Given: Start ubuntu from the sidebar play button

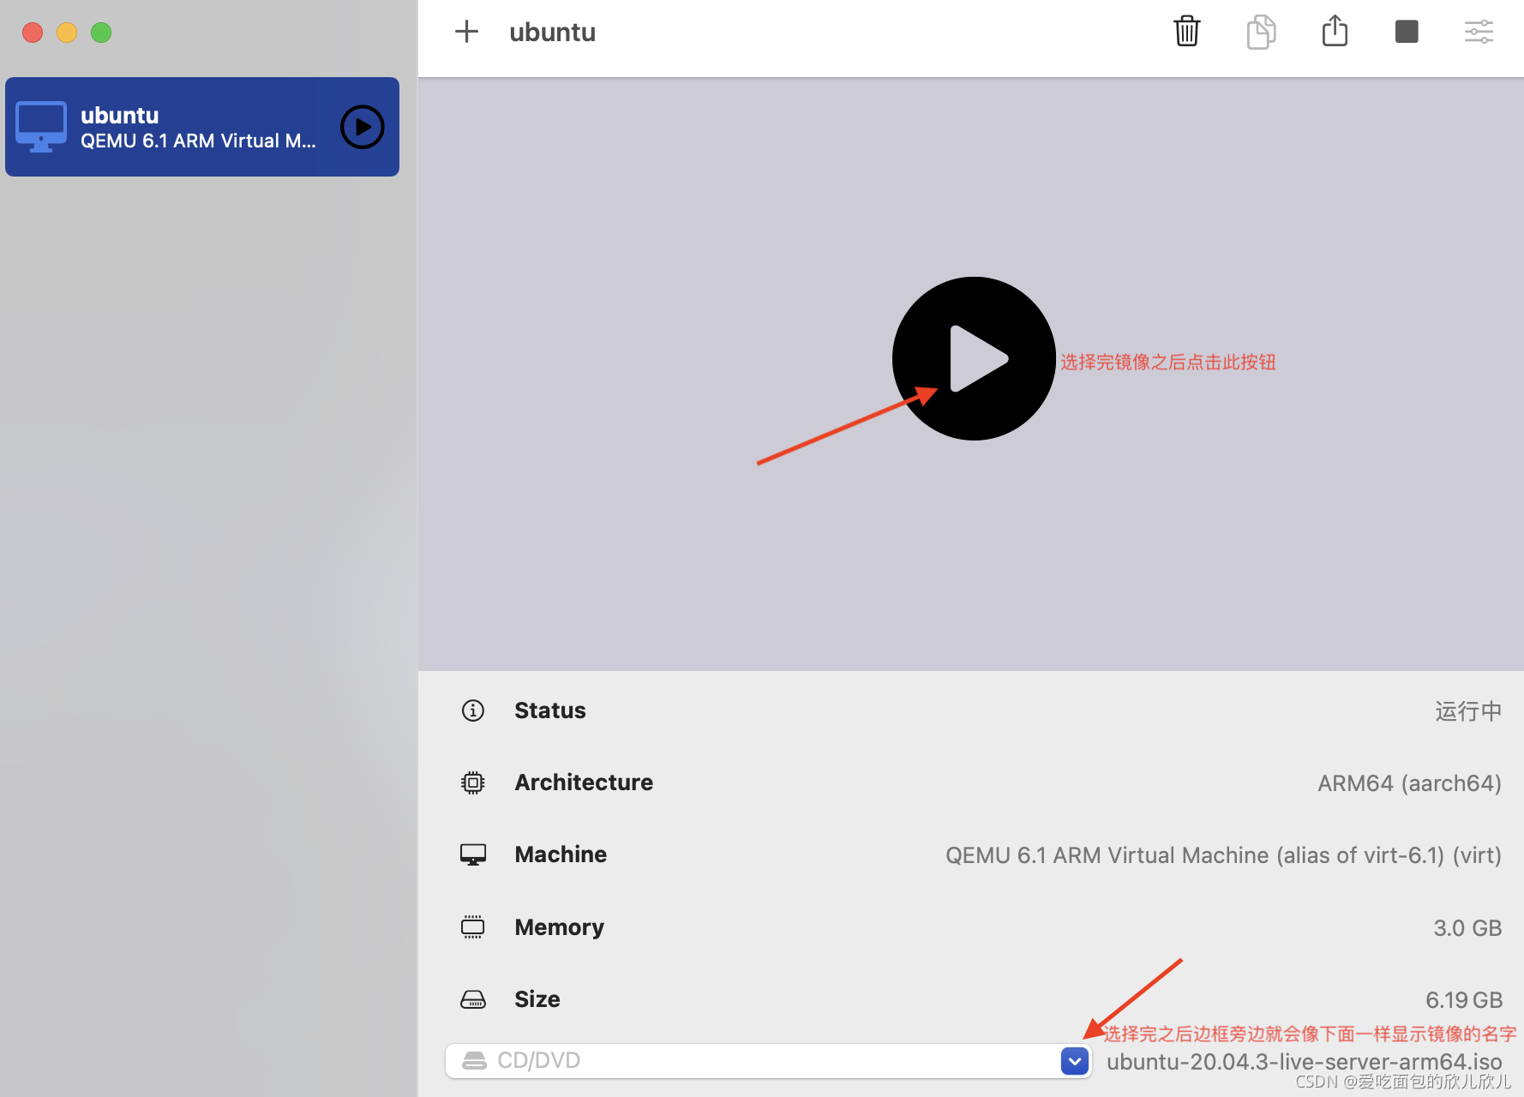Looking at the screenshot, I should [x=363, y=127].
